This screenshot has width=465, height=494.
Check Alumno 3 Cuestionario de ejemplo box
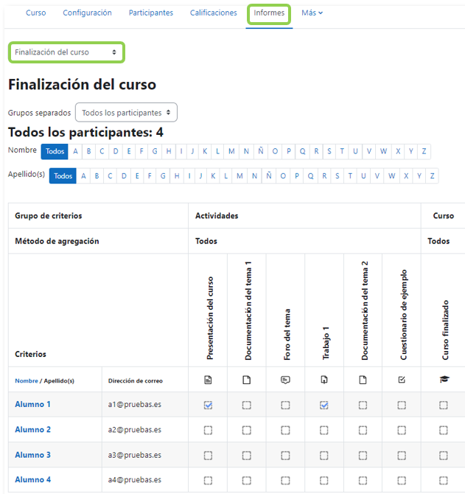click(402, 455)
